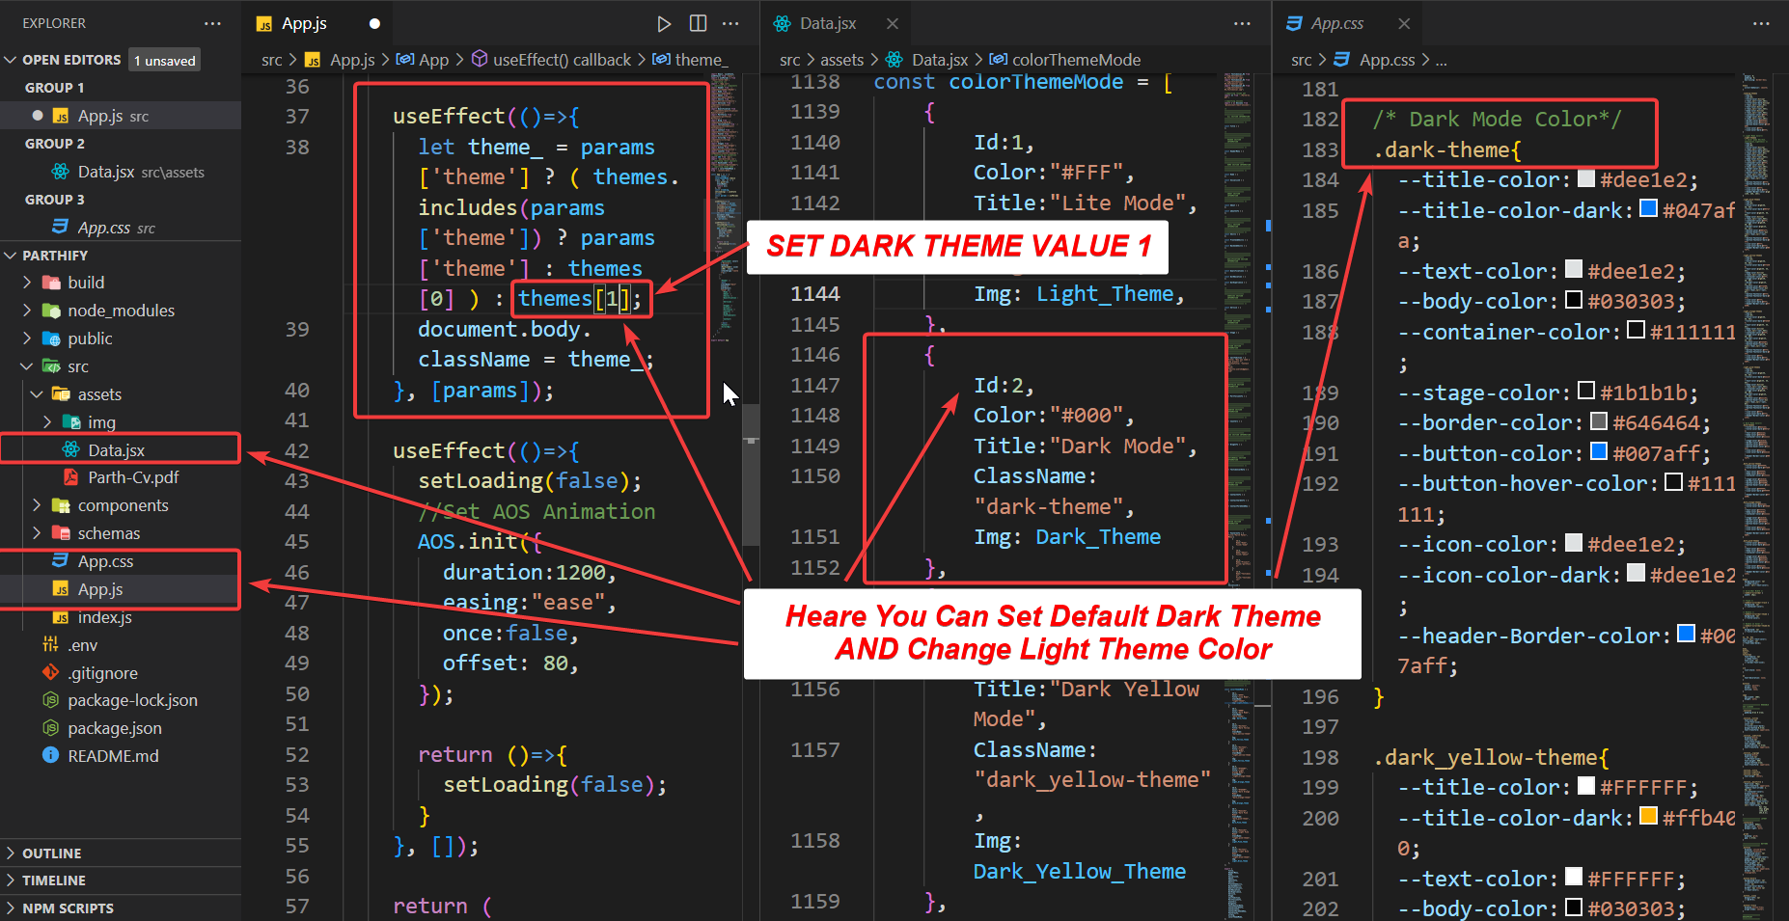Click the PDF icon next to Parth-Cv.pdf
Viewport: 1789px width, 921px height.
click(x=70, y=476)
